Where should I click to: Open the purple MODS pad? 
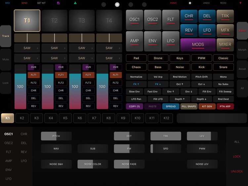coord(198,45)
